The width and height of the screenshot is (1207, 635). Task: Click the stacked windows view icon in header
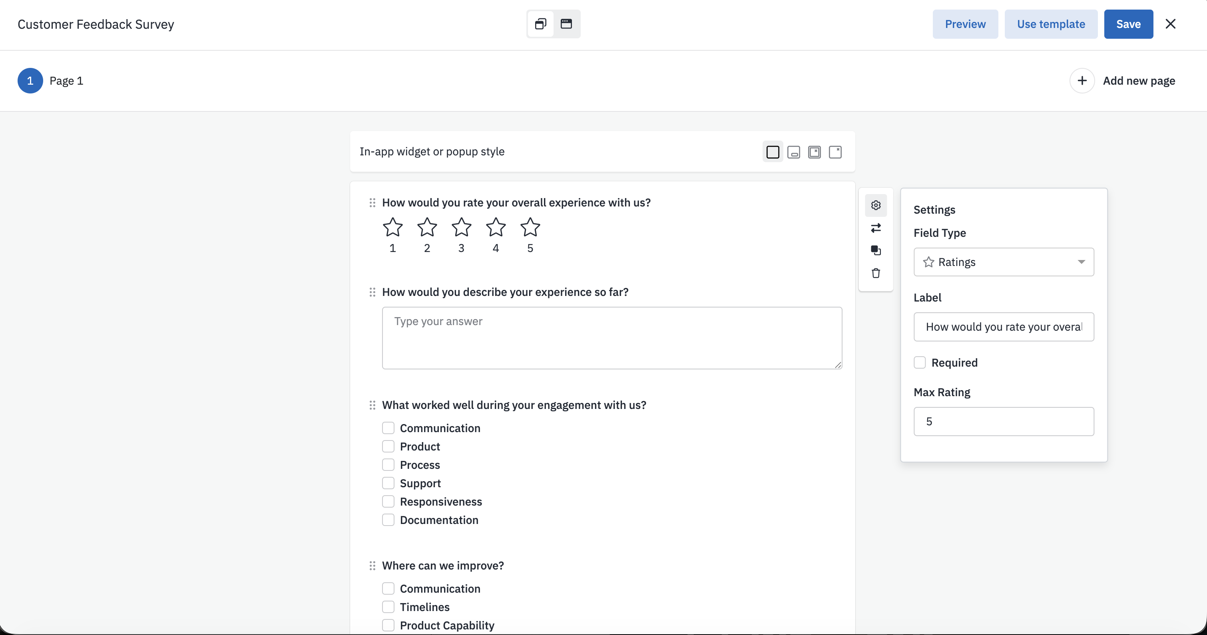pos(540,24)
